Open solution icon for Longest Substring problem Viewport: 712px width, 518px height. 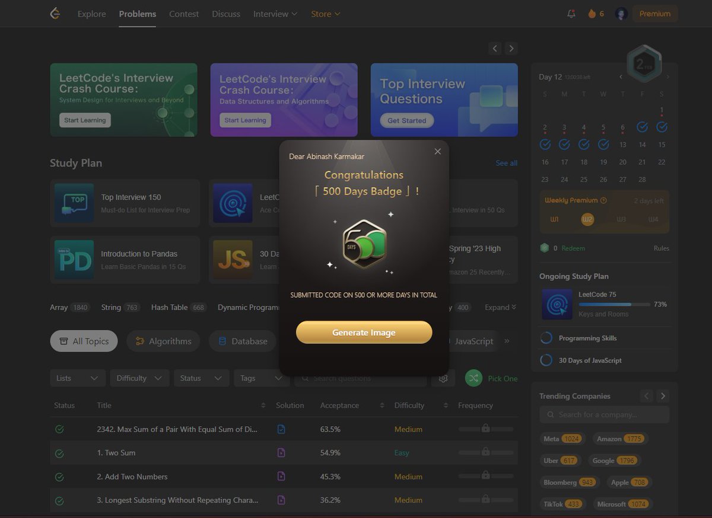[281, 500]
